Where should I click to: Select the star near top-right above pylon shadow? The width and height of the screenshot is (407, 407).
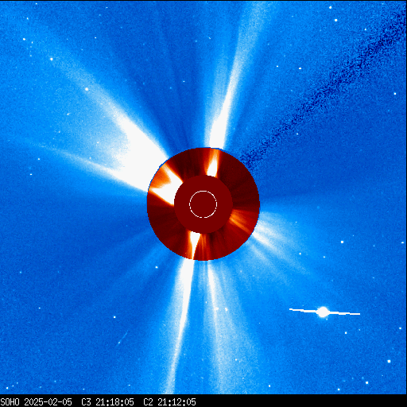coord(335,20)
